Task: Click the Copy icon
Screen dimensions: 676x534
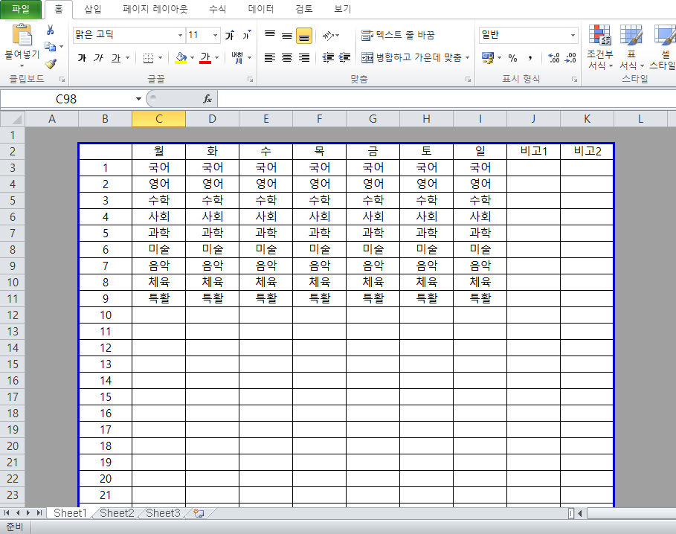Action: coord(51,46)
